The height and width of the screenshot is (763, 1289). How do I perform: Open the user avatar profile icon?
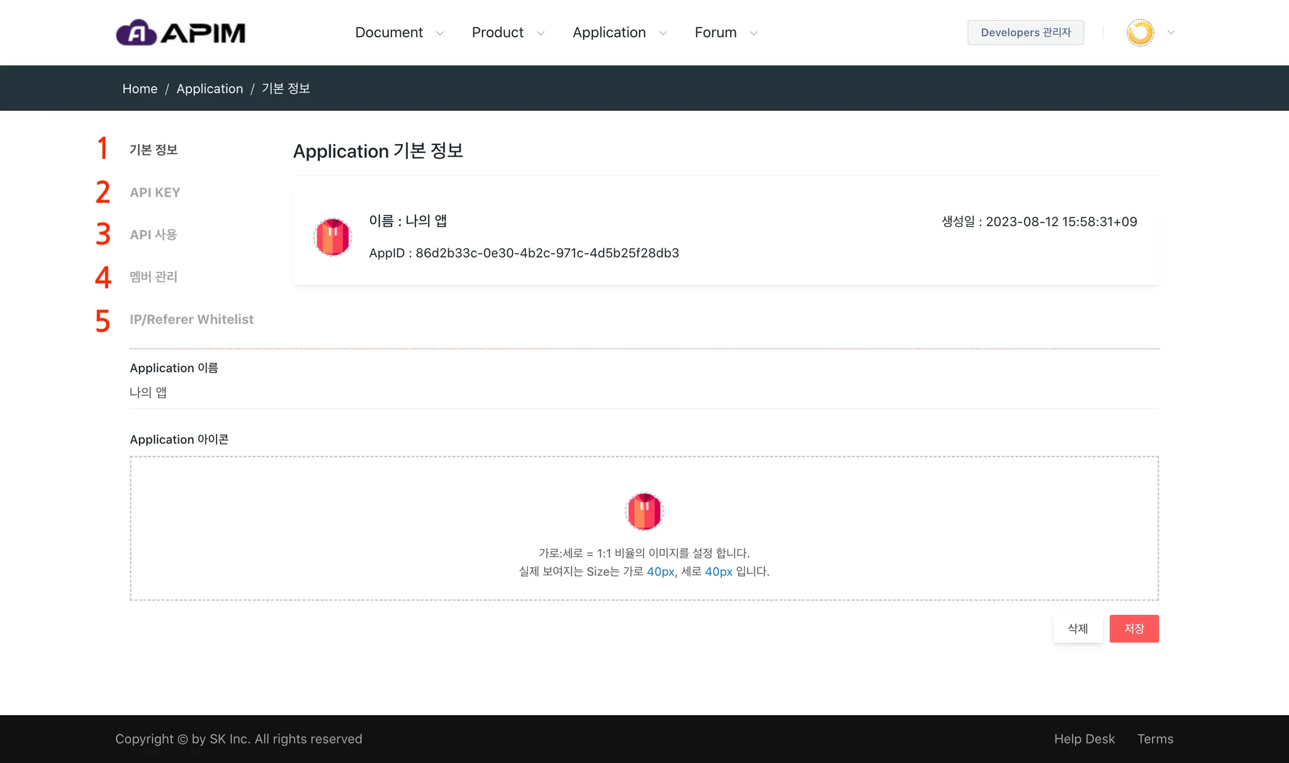tap(1140, 33)
